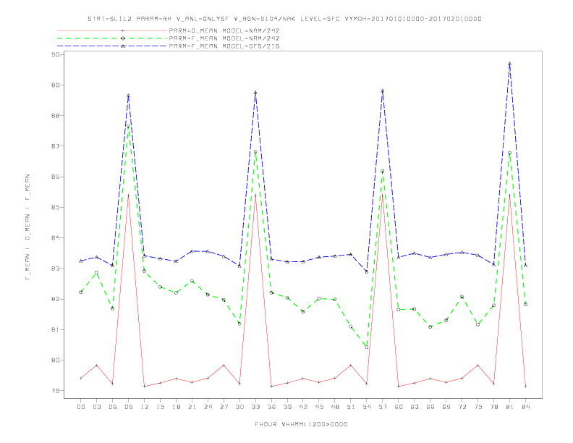The image size is (573, 443).
Task: Click the red solid legend line sample
Action: click(112, 30)
